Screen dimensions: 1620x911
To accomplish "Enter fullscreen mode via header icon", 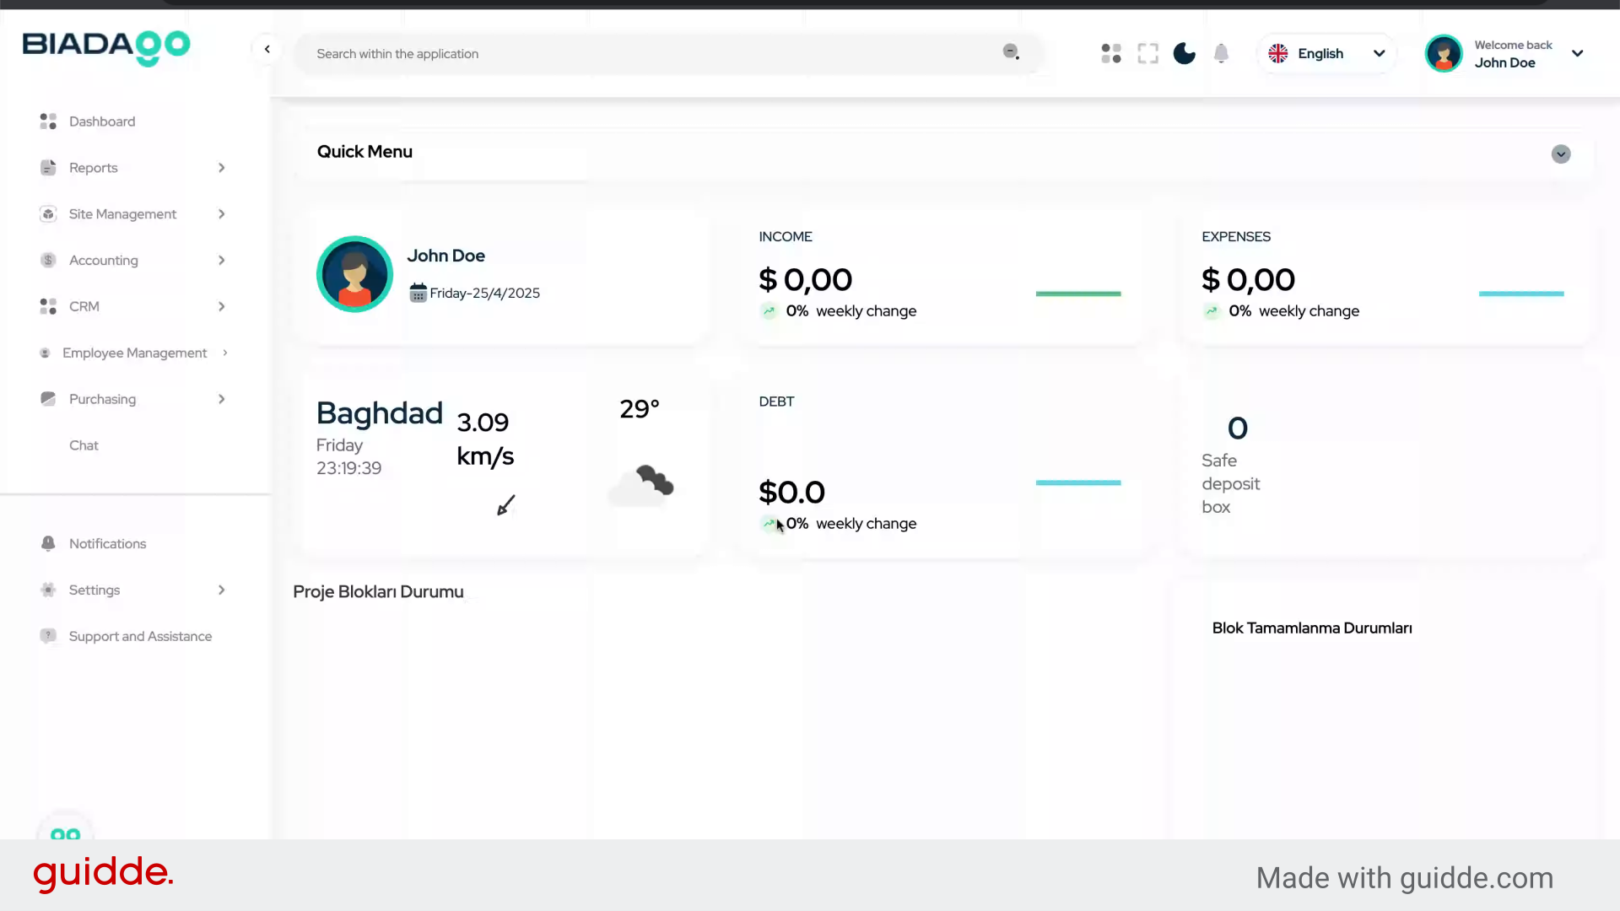I will pos(1147,53).
